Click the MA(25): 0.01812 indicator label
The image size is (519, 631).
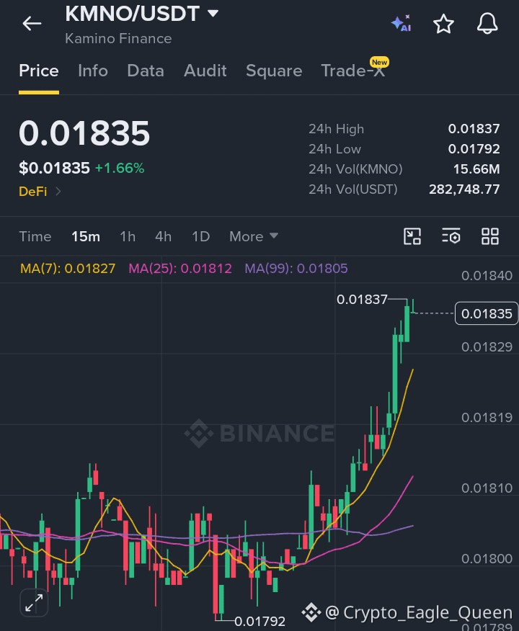(180, 269)
